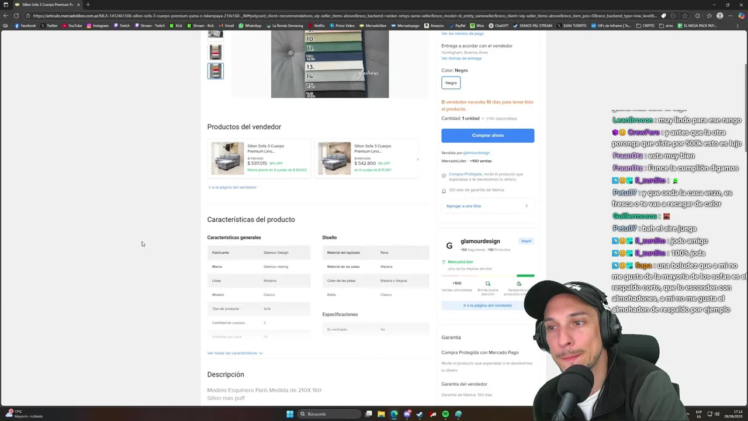Open the WhatsApp bookmark
The height and width of the screenshot is (421, 748).
click(250, 26)
